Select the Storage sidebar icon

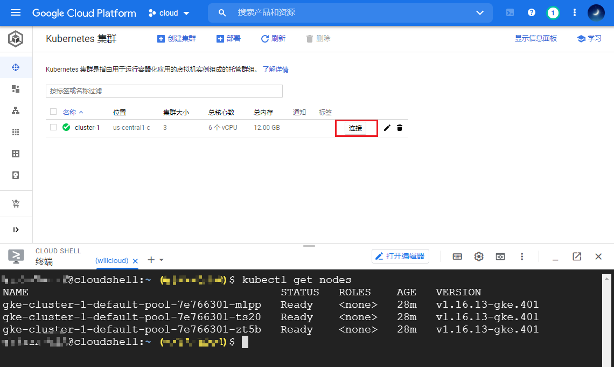pyautogui.click(x=16, y=175)
